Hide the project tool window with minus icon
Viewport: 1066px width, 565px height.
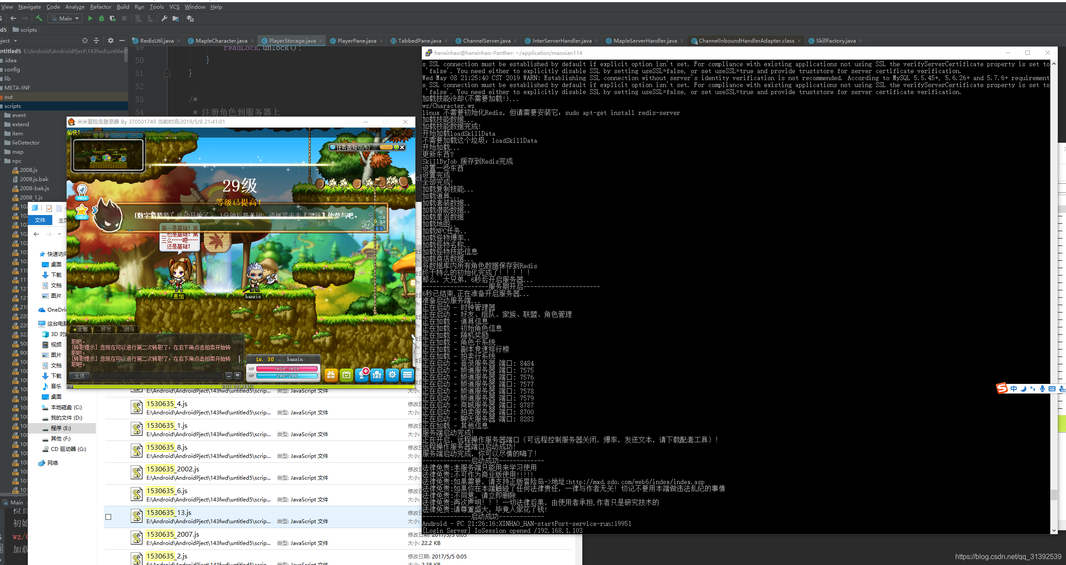[122, 40]
